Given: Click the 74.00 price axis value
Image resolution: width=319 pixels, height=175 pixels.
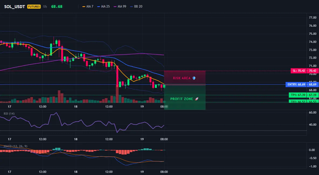Looking at the screenshot, I should [x=313, y=42].
